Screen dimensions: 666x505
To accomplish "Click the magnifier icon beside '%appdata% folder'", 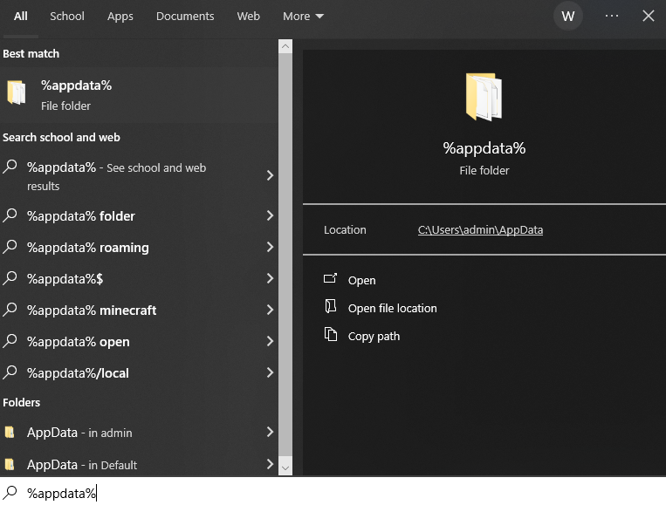I will [x=10, y=215].
